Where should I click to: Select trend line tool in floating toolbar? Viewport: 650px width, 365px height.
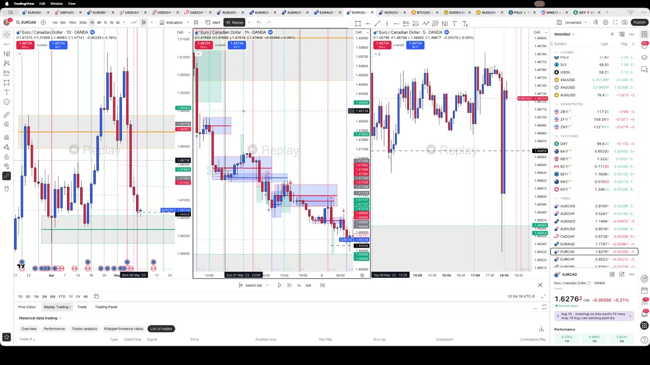(x=377, y=23)
